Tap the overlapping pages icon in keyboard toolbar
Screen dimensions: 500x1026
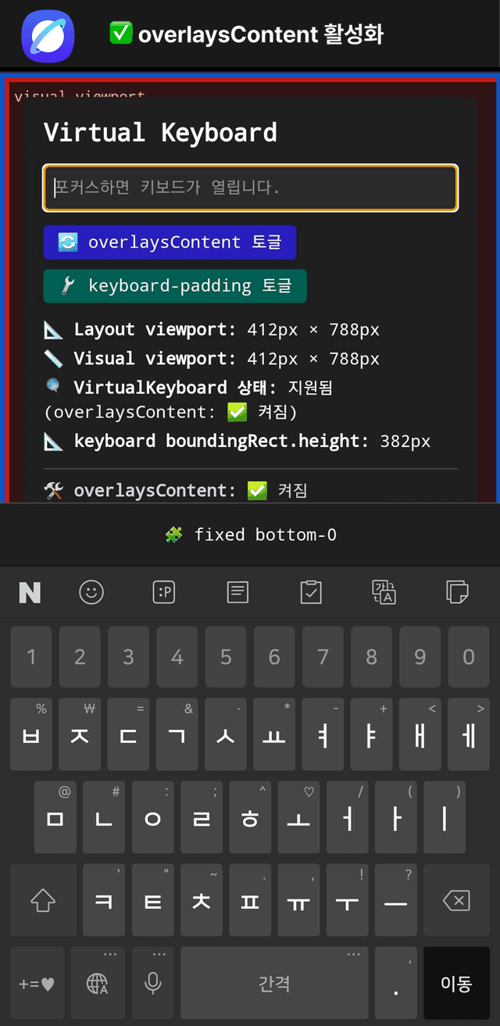[x=456, y=592]
